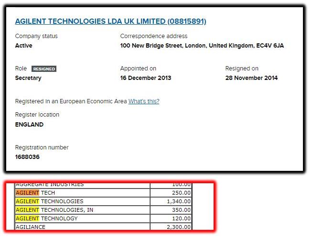Select the ENGLAND register location value
312x237 pixels.
coord(29,124)
